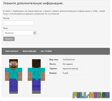The image size is (112, 101).
Task: Click the Почта: row label in profile info
Action: [x=53, y=64]
